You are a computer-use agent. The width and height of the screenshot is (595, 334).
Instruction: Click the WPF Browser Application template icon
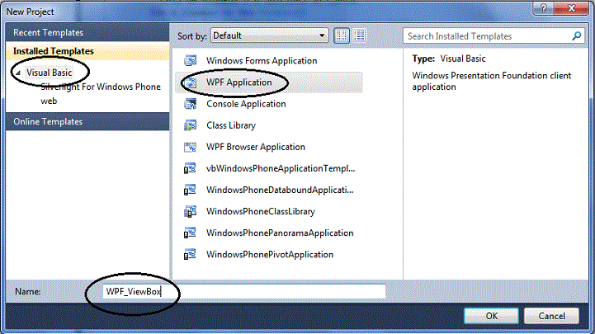[190, 147]
